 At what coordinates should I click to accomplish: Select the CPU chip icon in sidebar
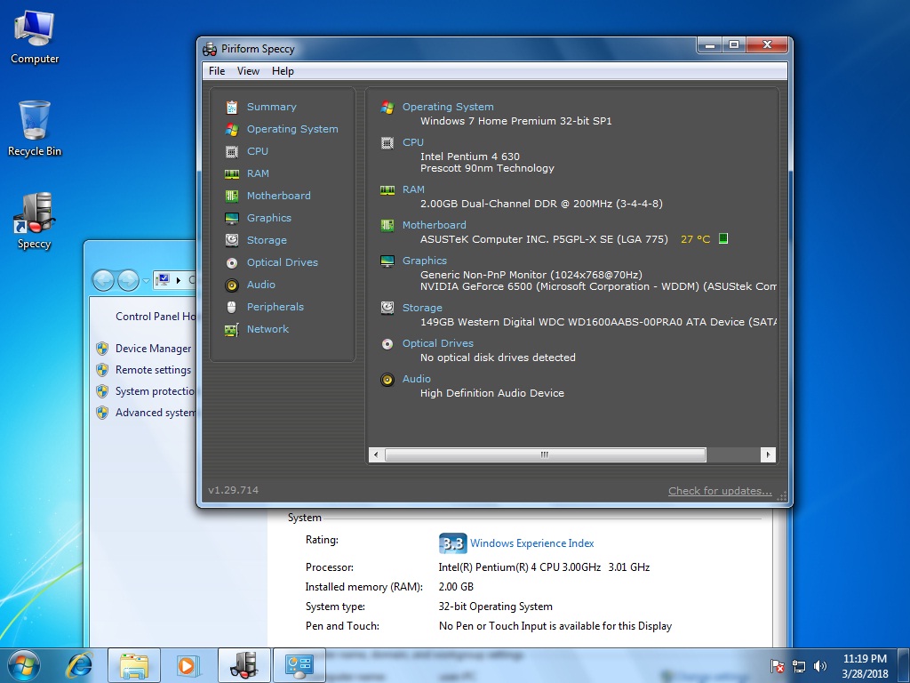point(232,151)
